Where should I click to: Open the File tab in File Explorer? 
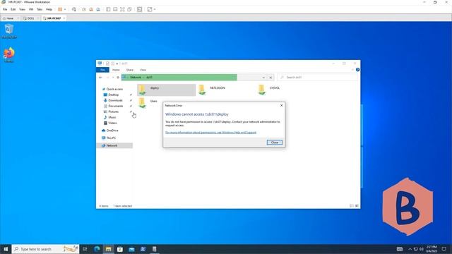[102, 70]
